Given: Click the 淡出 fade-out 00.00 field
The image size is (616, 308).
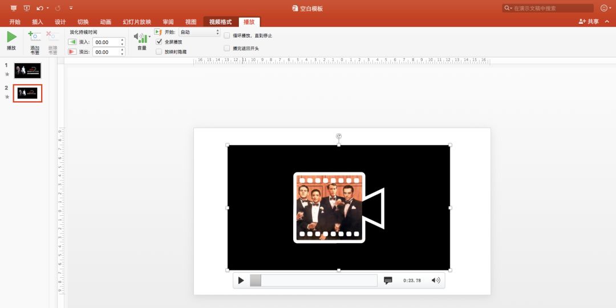Looking at the screenshot, I should click(106, 52).
